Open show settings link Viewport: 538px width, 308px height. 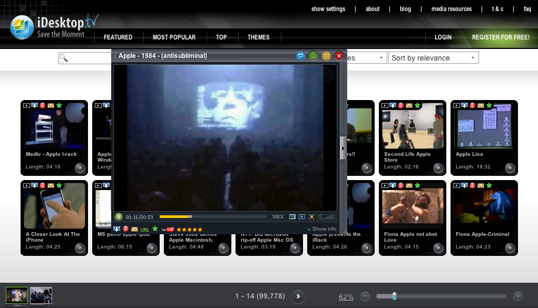click(328, 9)
